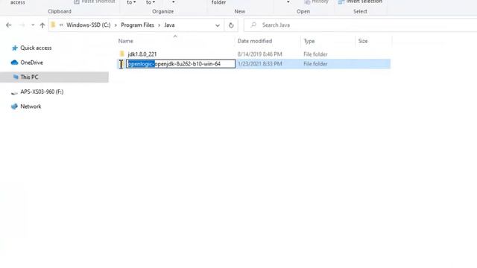
Task: Click the folder icon in address bar
Action: 53,25
